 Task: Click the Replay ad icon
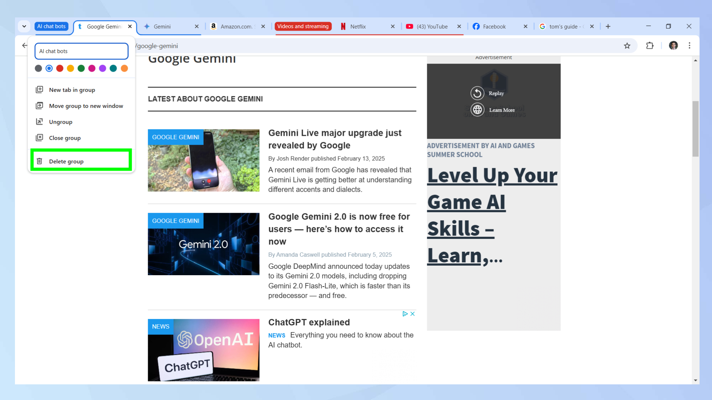point(477,93)
